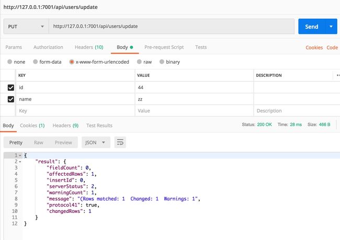This screenshot has height=240, width=340.
Task: Click the "protocol41" line in response
Action: pyautogui.click(x=73, y=205)
